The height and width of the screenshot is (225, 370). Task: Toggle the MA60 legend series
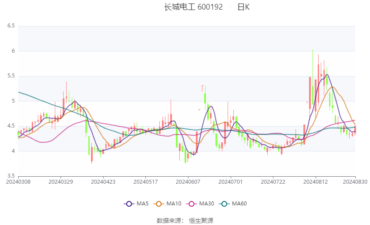tap(233, 204)
